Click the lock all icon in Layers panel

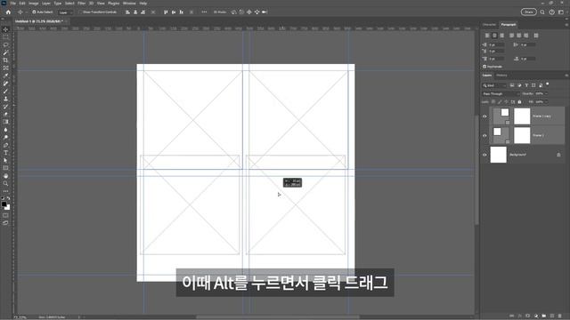(519, 102)
